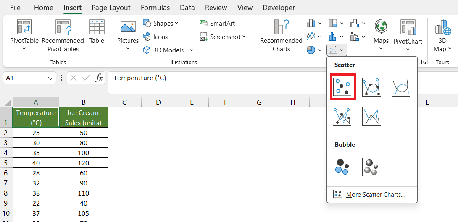Screen dimensions: 458x222
Task: Select the 3-D Bubble chart
Action: 371,167
